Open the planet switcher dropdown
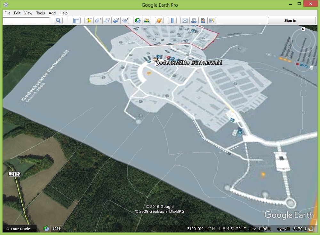 pos(159,20)
